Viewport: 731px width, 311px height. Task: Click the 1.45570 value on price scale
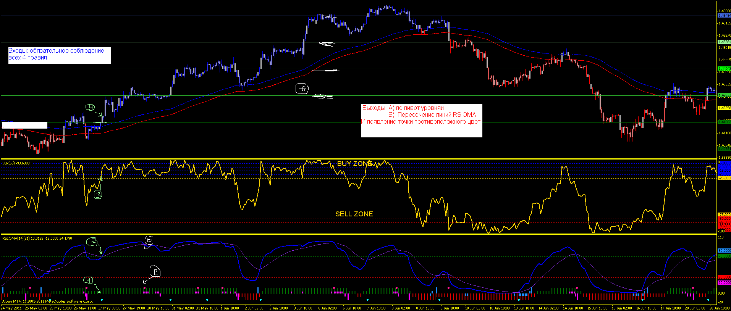(725, 35)
